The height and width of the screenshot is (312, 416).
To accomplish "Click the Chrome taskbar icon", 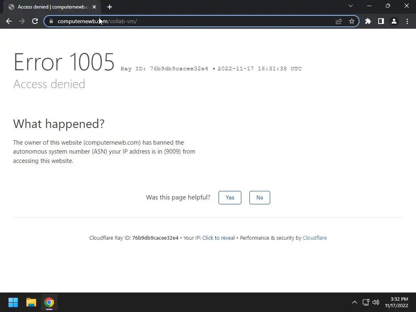I will 49,302.
